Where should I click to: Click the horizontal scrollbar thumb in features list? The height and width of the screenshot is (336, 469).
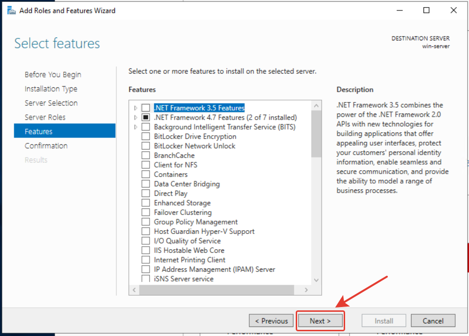coord(216,289)
